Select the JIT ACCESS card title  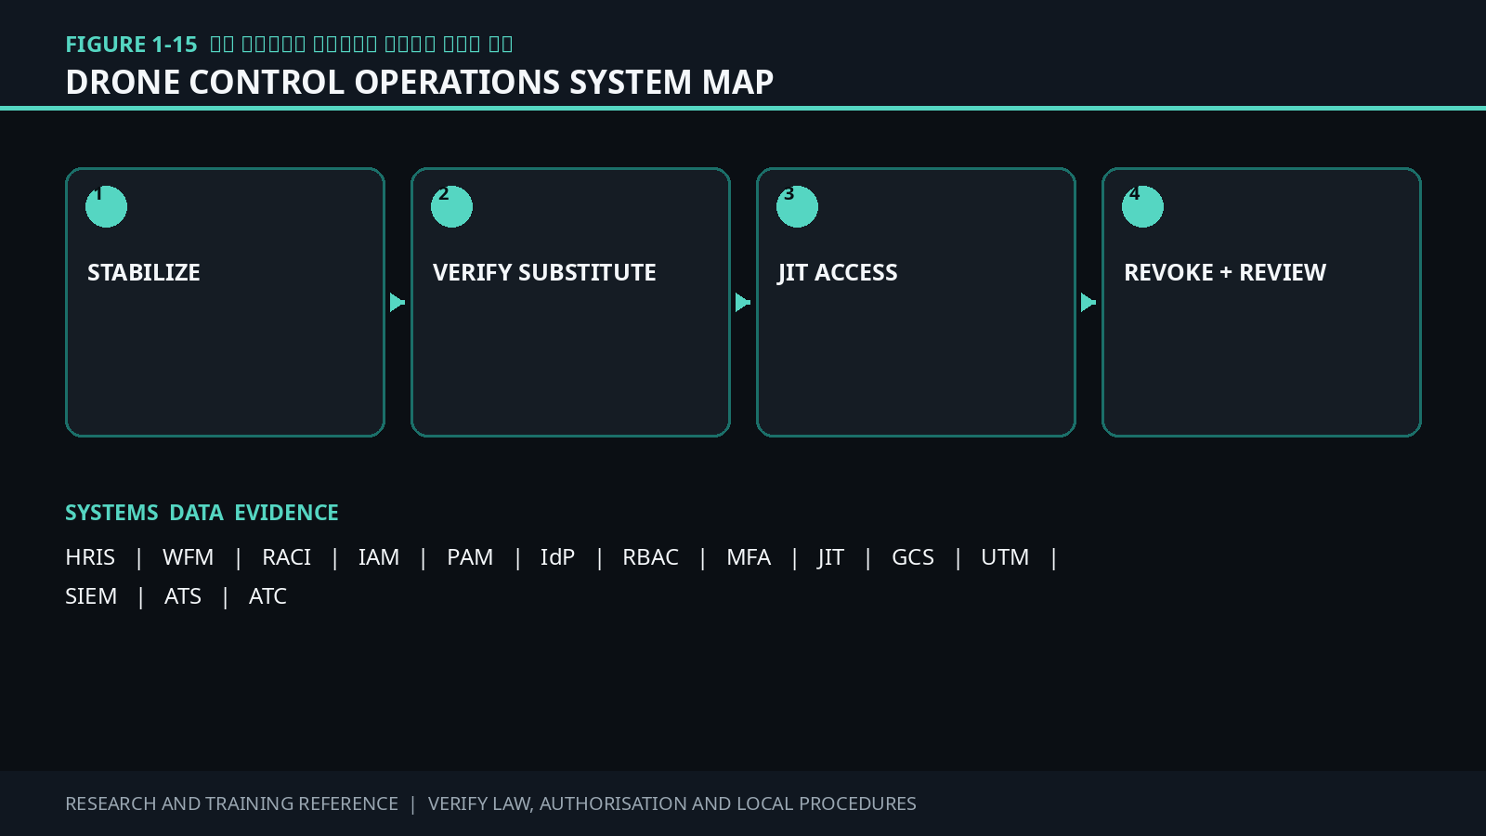click(838, 272)
